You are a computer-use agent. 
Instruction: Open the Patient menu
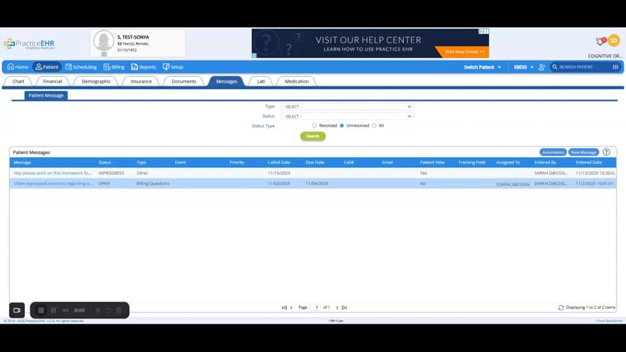coord(47,67)
